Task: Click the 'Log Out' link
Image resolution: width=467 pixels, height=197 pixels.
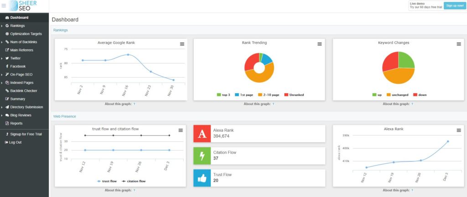Action: pyautogui.click(x=15, y=142)
